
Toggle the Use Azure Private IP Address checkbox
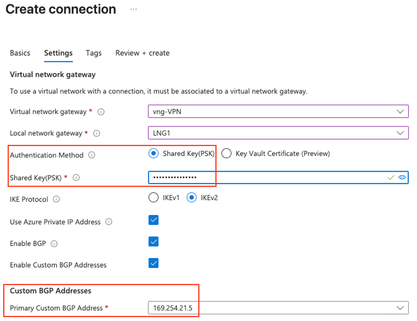(x=154, y=220)
